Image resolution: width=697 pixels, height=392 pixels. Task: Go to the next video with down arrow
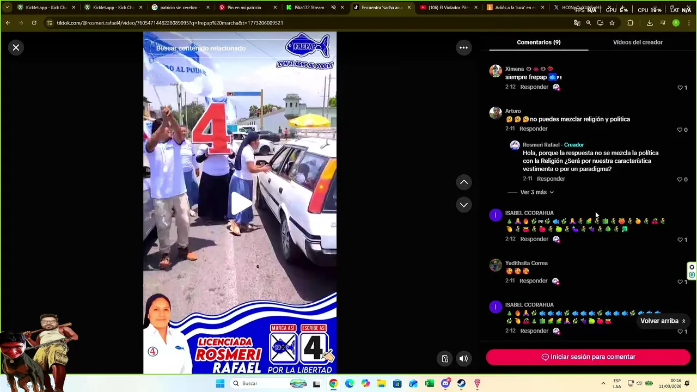tap(464, 205)
